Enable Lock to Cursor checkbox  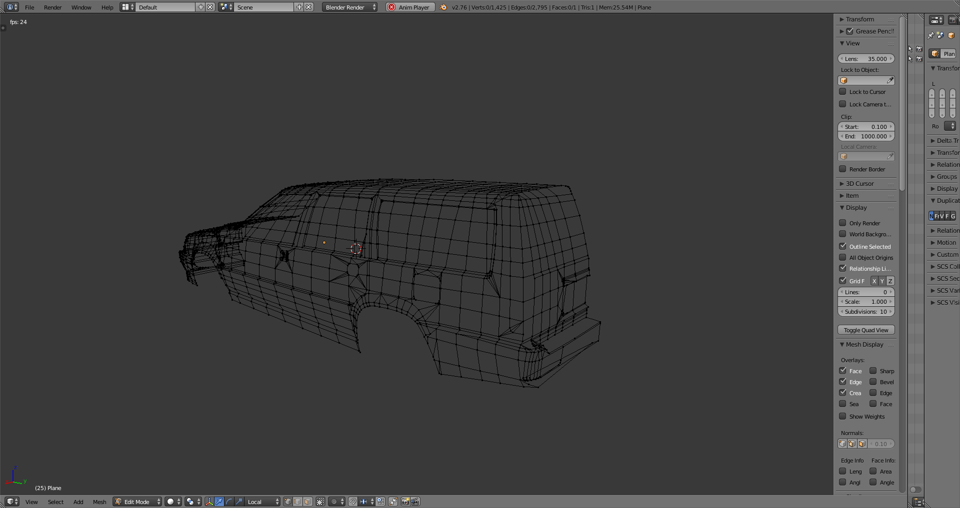[843, 92]
